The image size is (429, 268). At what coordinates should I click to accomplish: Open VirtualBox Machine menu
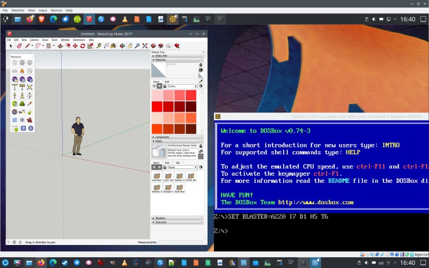18,10
